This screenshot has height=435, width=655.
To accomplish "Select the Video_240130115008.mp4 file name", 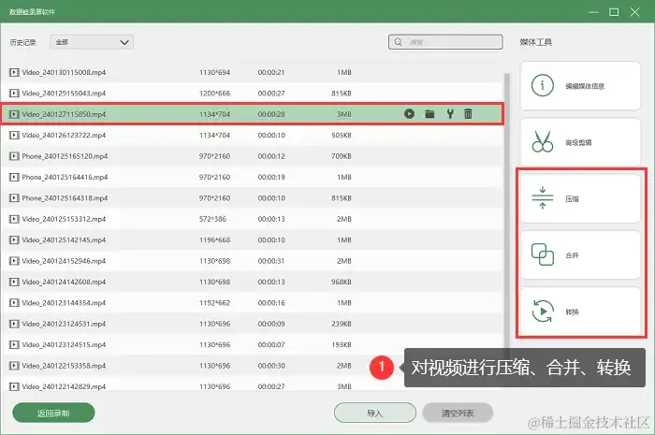I will (64, 72).
